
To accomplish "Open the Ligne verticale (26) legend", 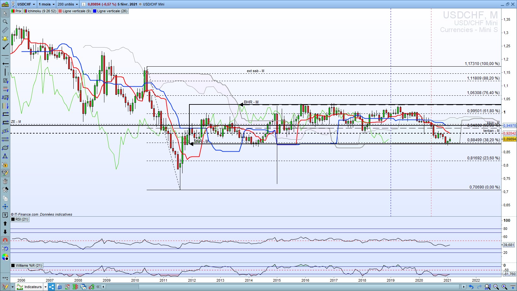I will 110,11.
